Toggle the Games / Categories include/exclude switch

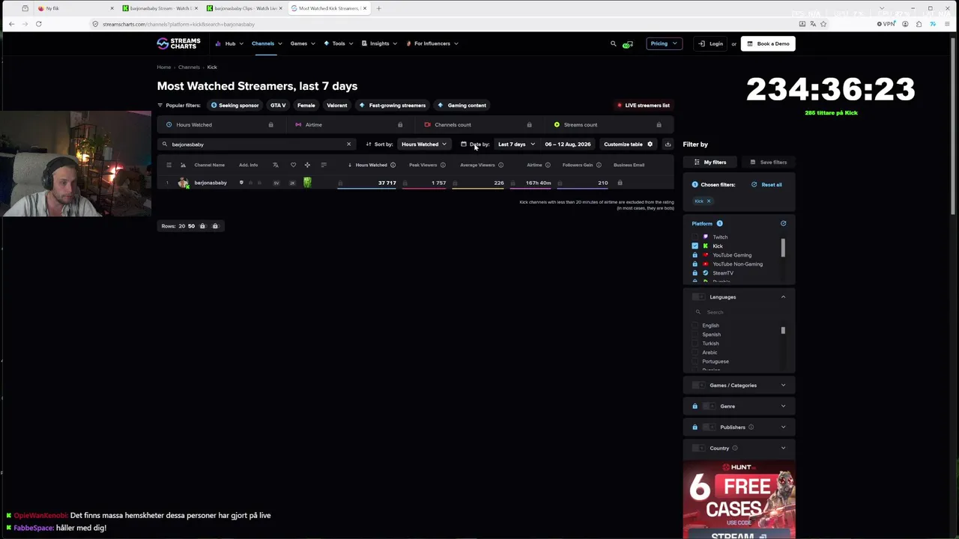click(x=698, y=386)
